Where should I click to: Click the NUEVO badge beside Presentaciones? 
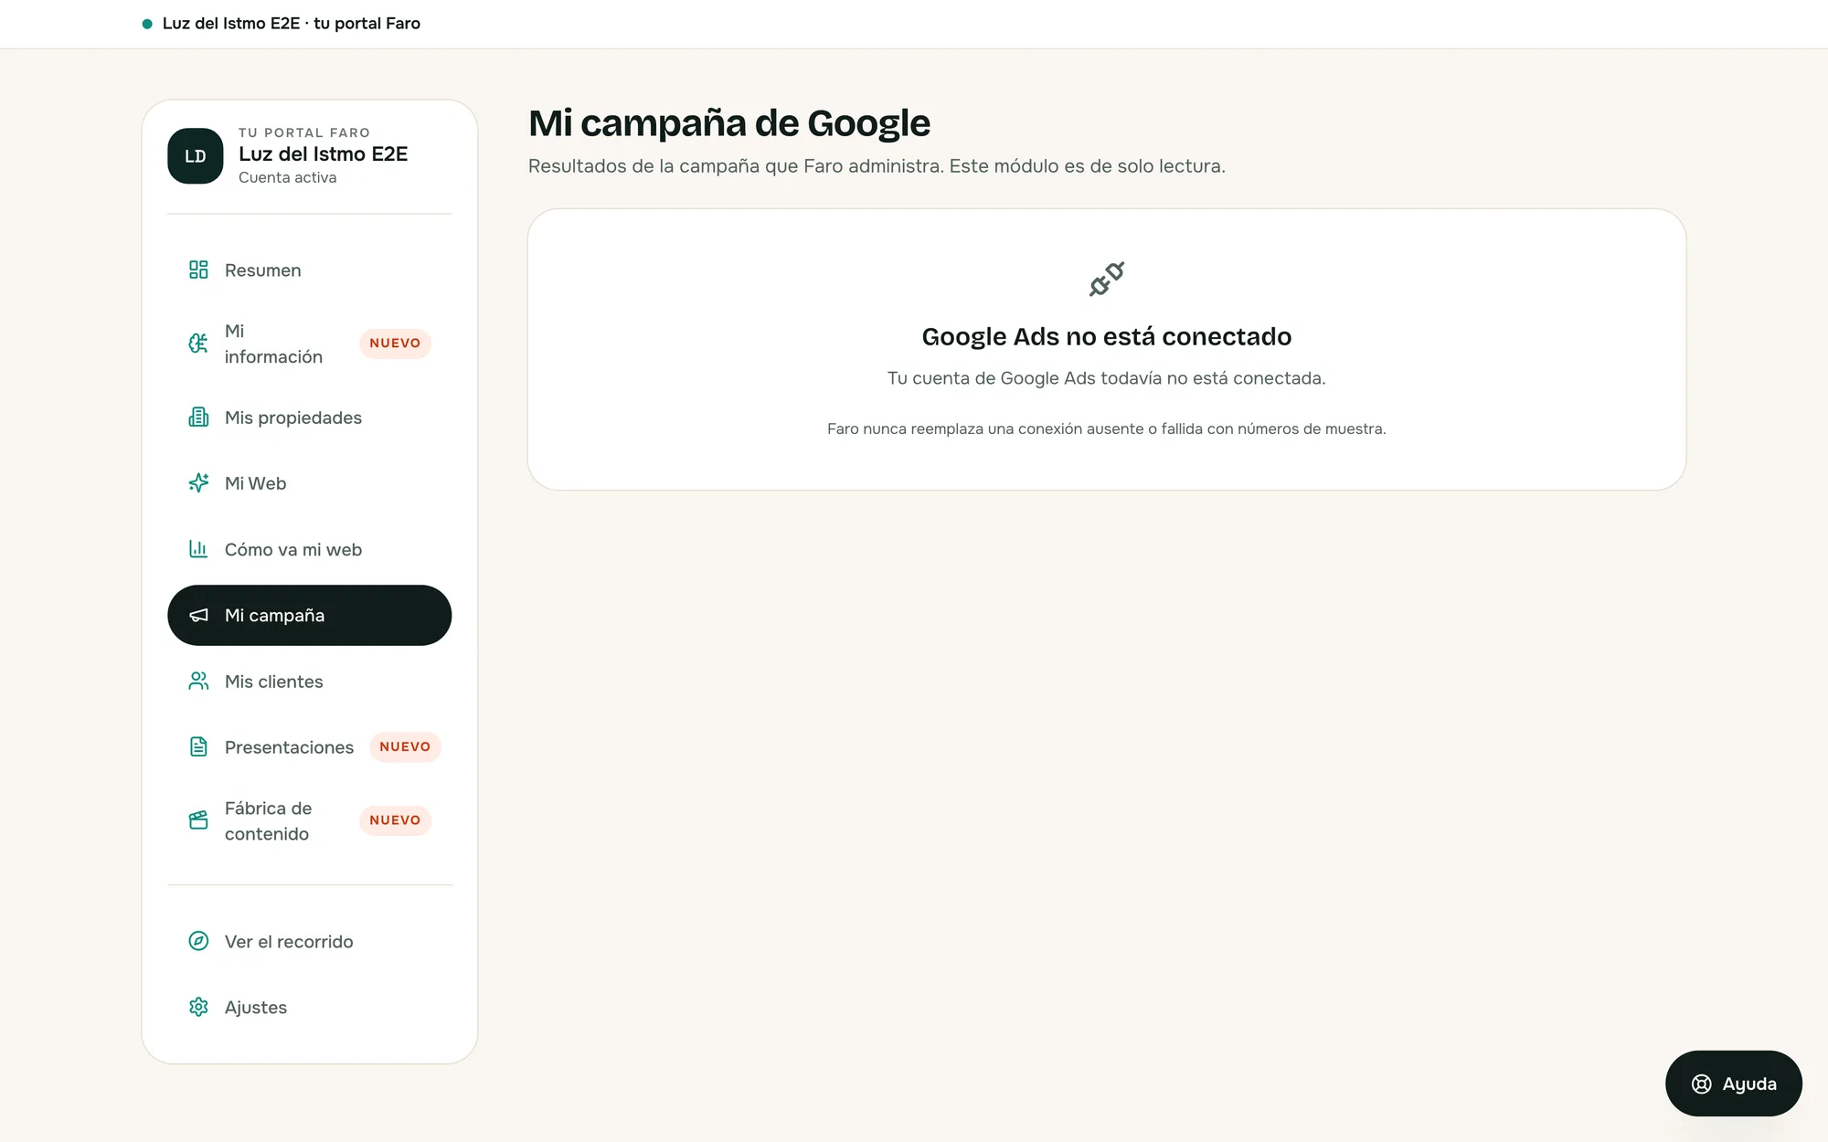(405, 746)
